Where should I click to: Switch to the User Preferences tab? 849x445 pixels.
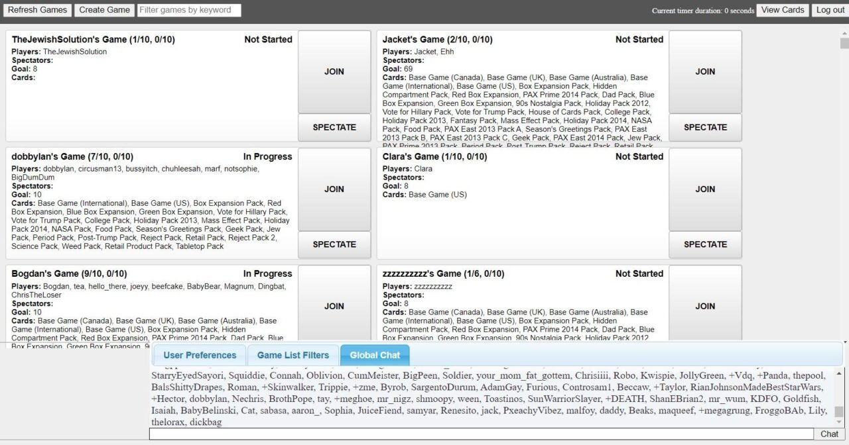pyautogui.click(x=199, y=355)
